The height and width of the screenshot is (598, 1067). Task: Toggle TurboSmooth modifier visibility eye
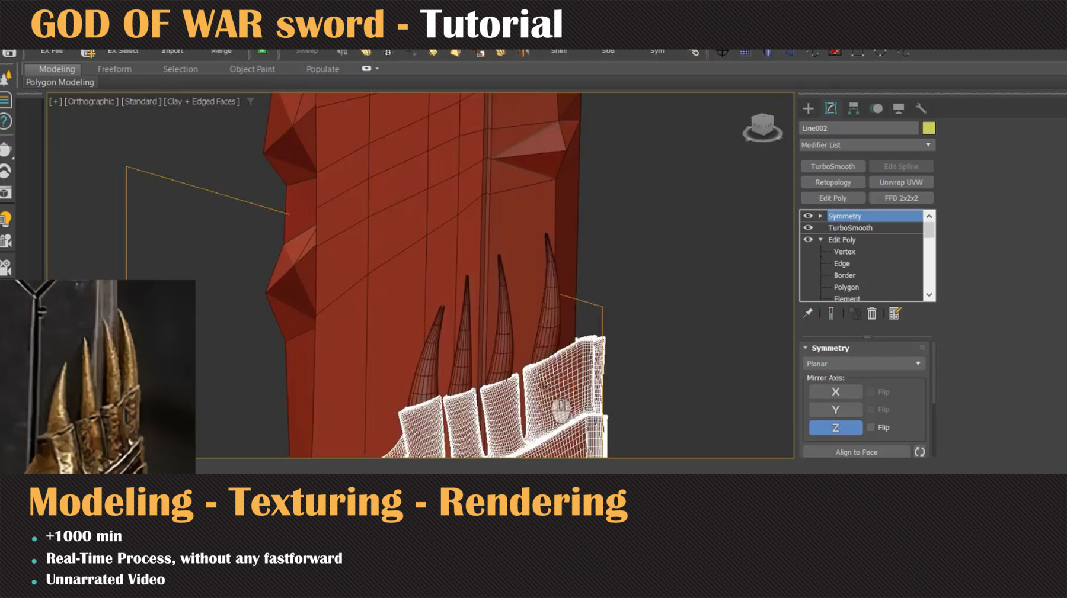coord(807,228)
